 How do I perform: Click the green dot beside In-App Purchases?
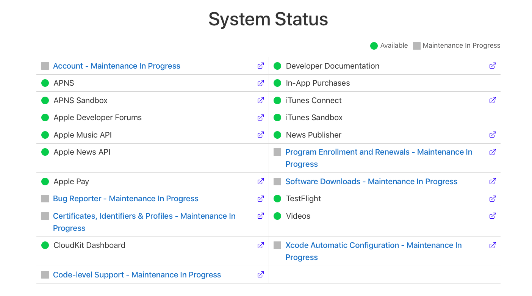[x=277, y=83]
